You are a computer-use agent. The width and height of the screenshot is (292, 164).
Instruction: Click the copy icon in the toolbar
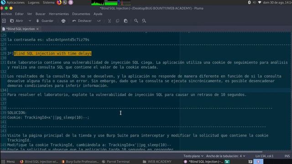pos(117,21)
